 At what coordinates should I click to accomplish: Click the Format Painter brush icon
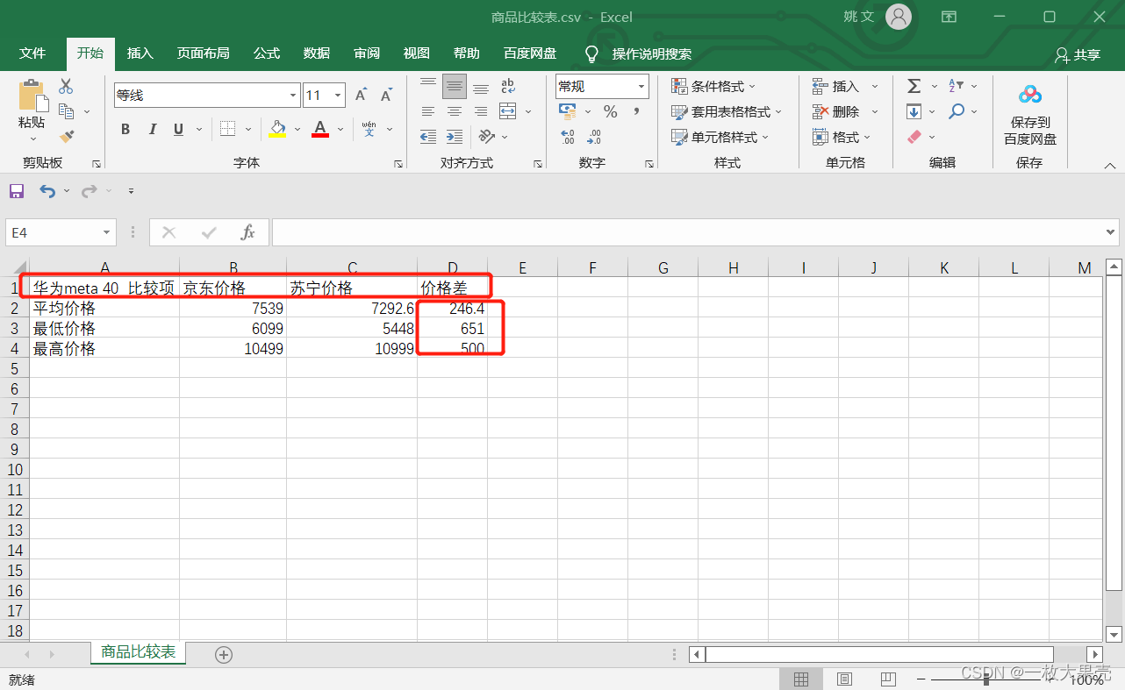tap(67, 136)
